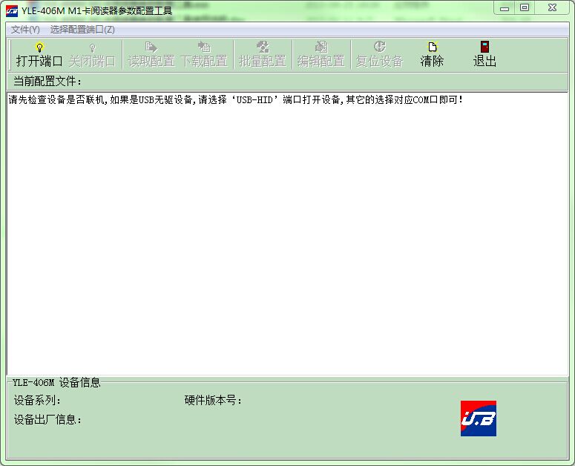Screen dimensions: 575x466
Task: Choose Edit Config (编辑配置) toolbar button
Action: 321,54
